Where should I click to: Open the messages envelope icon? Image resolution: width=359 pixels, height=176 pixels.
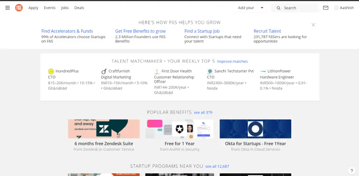click(x=325, y=8)
